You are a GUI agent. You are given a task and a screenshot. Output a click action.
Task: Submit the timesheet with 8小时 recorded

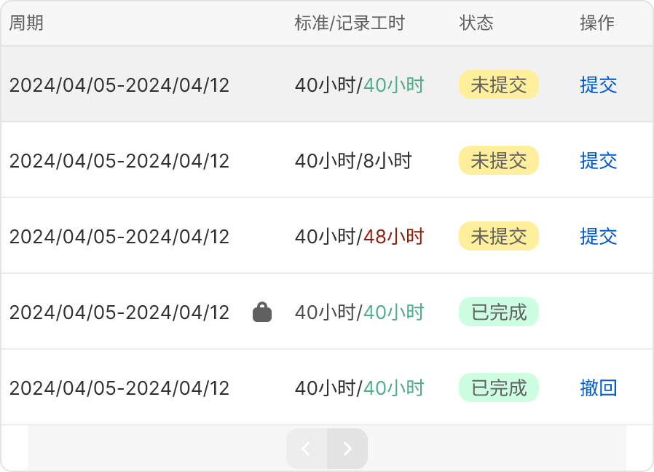[x=599, y=161]
